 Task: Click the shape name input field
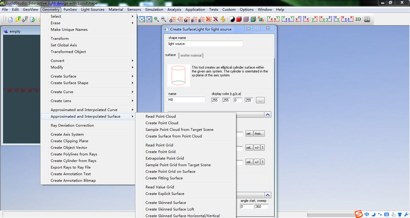[x=205, y=44]
